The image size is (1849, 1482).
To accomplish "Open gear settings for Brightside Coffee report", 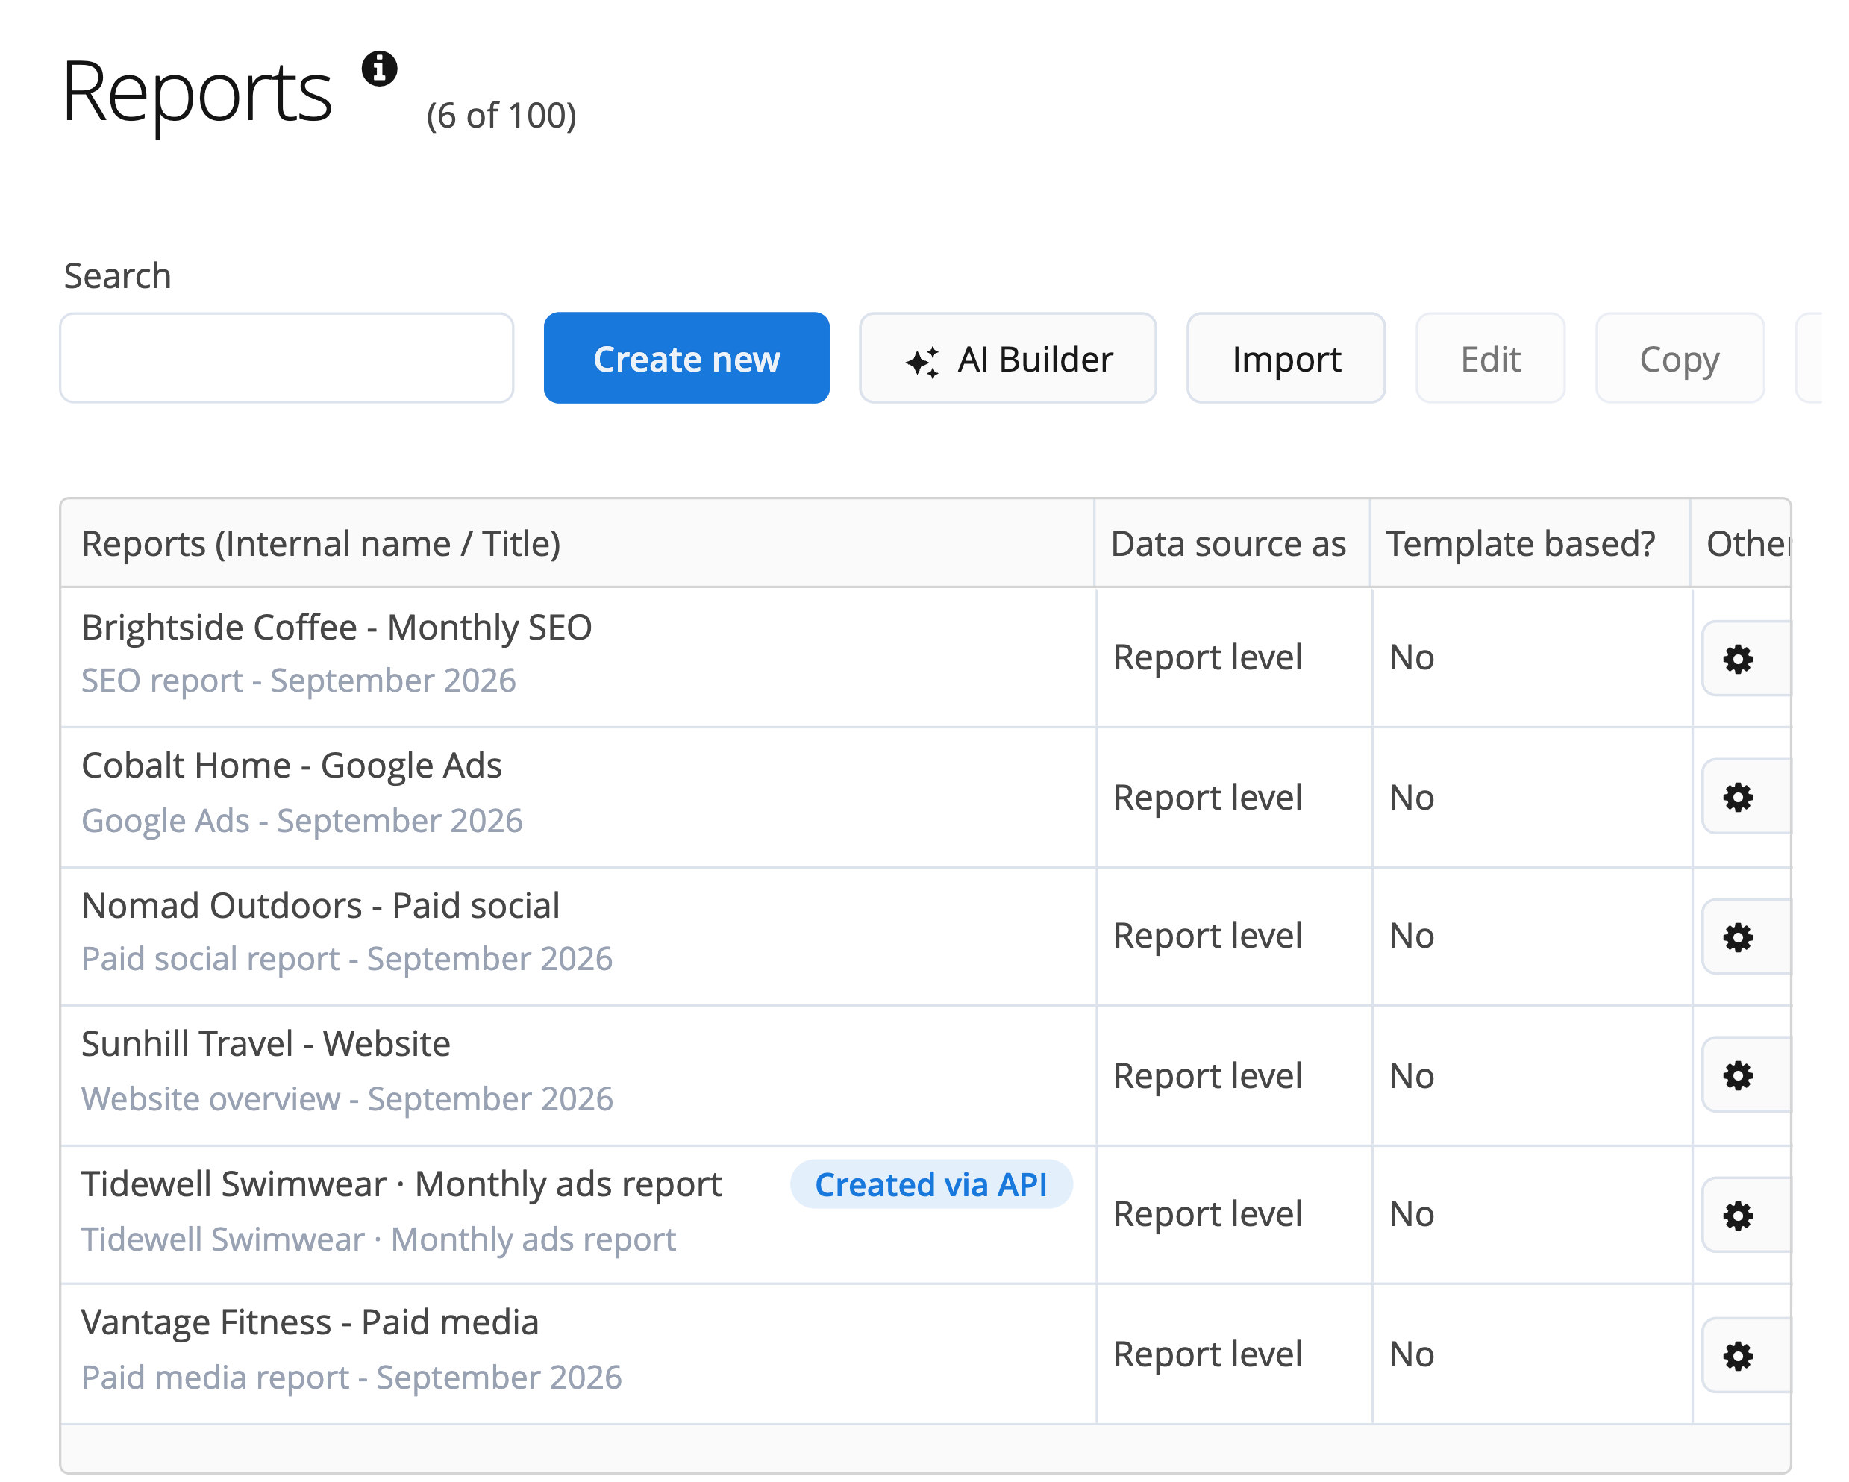I will tap(1746, 659).
